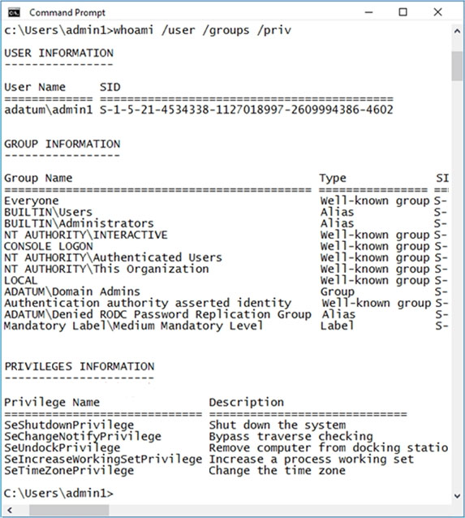Minimize the Command Prompt window

coord(369,12)
